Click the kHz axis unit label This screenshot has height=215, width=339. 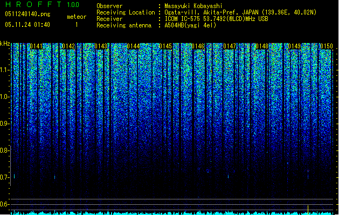pyautogui.click(x=5, y=44)
